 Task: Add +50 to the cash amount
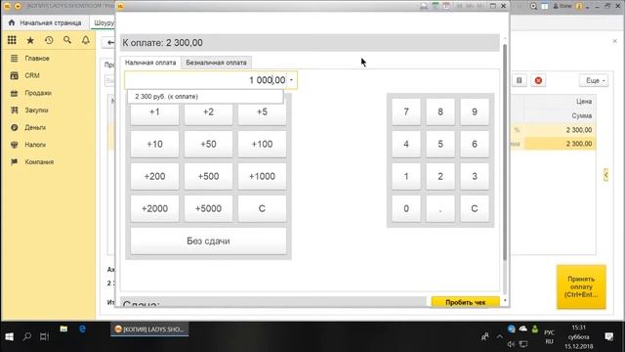(208, 144)
